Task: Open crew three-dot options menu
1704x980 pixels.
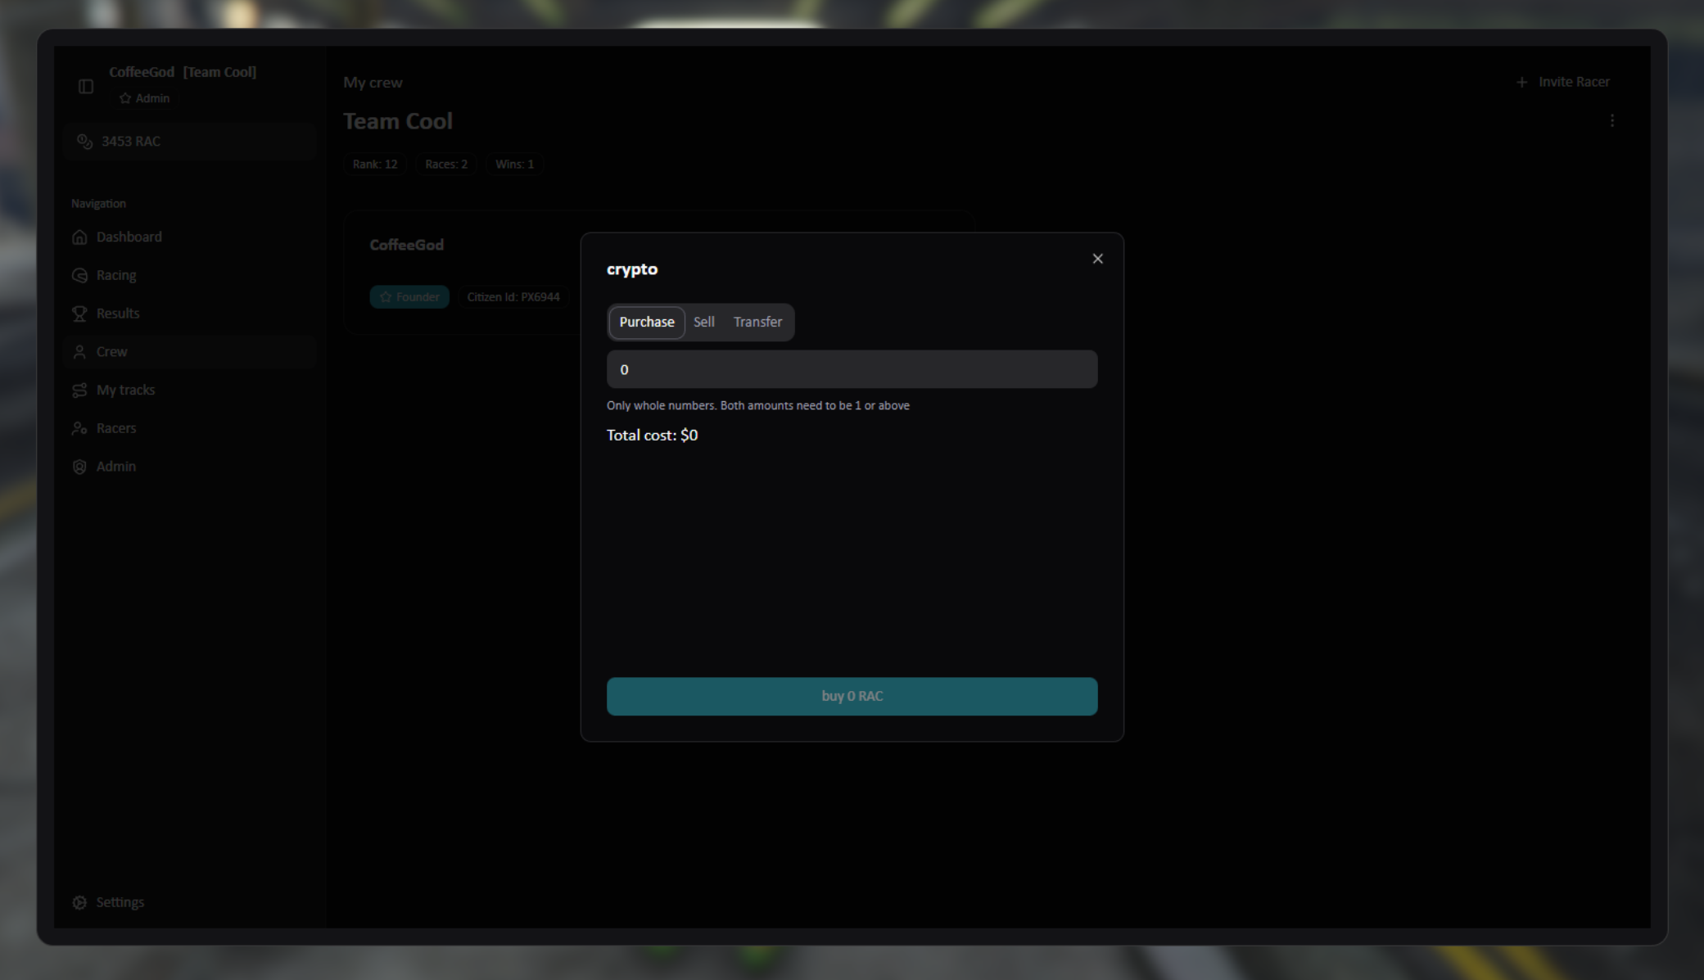Action: [x=1611, y=120]
